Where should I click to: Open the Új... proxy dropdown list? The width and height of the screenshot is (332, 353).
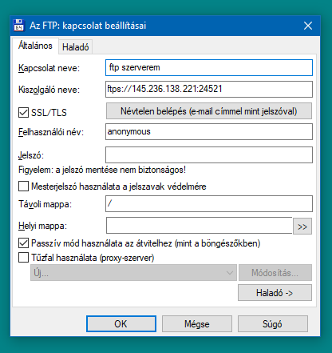tap(133, 273)
